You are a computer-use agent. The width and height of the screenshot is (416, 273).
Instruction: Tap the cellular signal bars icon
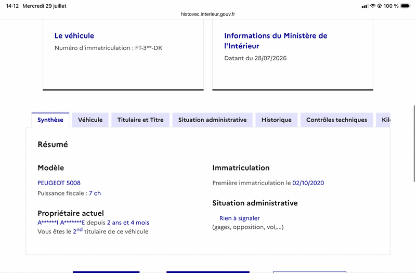[x=365, y=6]
